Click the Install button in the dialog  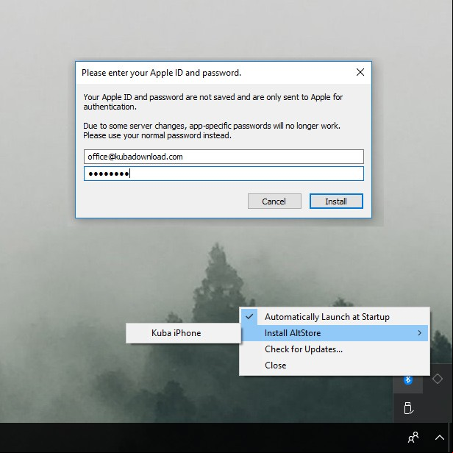336,201
